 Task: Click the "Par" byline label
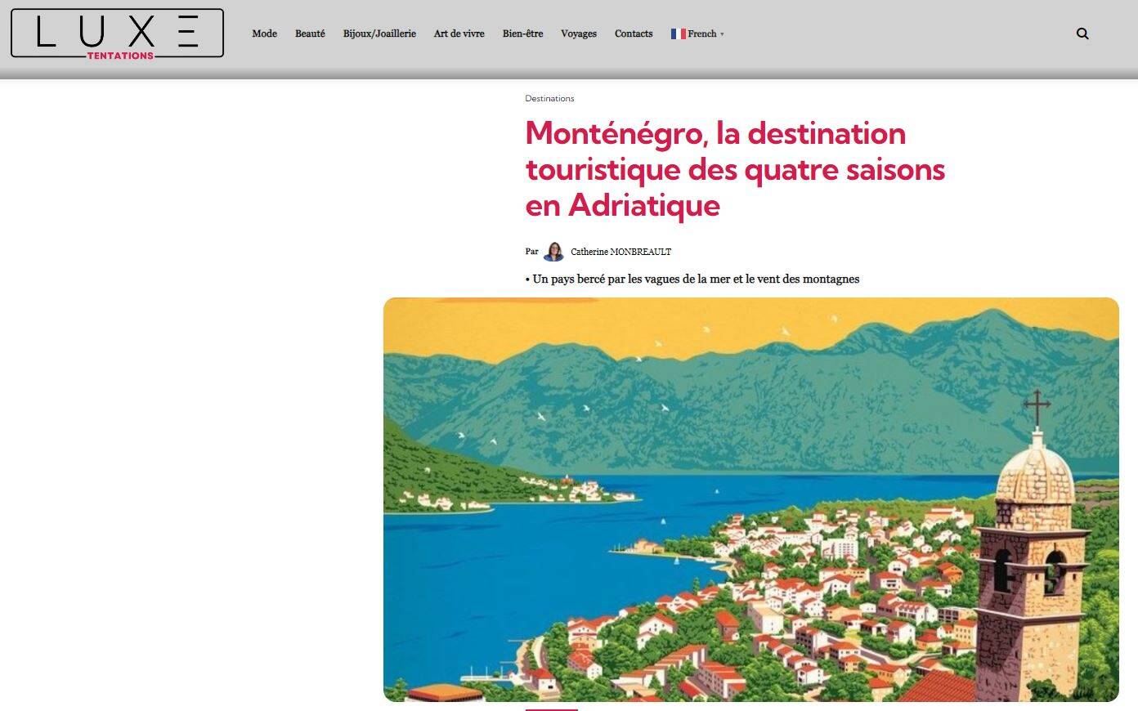pos(531,252)
